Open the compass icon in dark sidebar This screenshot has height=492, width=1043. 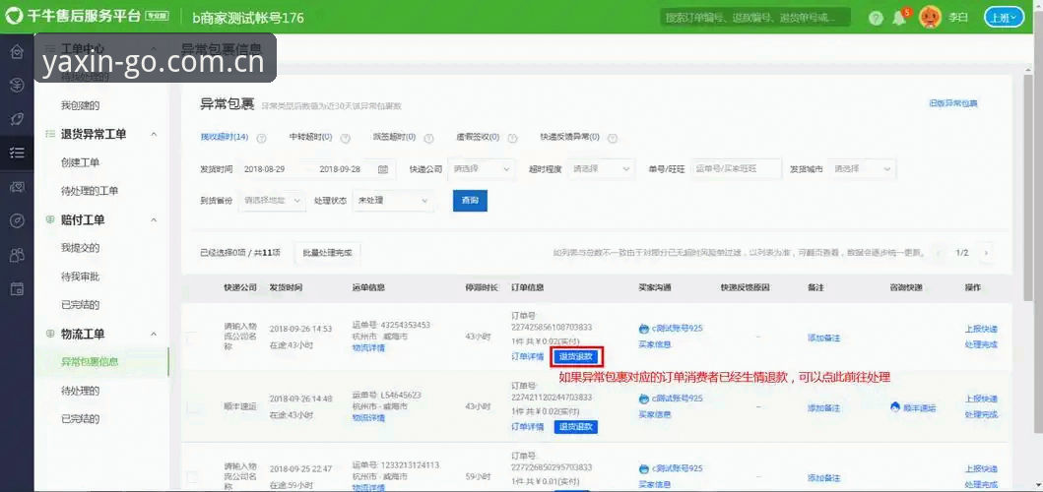tap(17, 220)
